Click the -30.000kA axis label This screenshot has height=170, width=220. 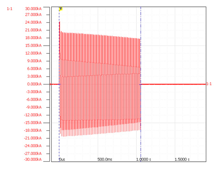pyautogui.click(x=33, y=159)
